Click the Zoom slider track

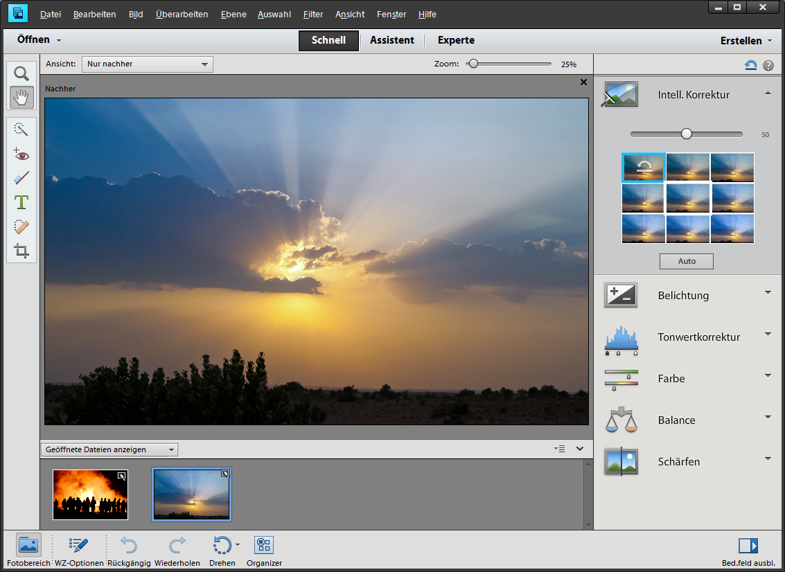point(513,64)
